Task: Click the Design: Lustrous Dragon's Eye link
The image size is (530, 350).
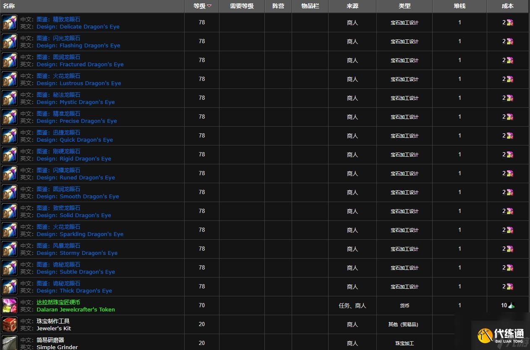Action: (79, 83)
